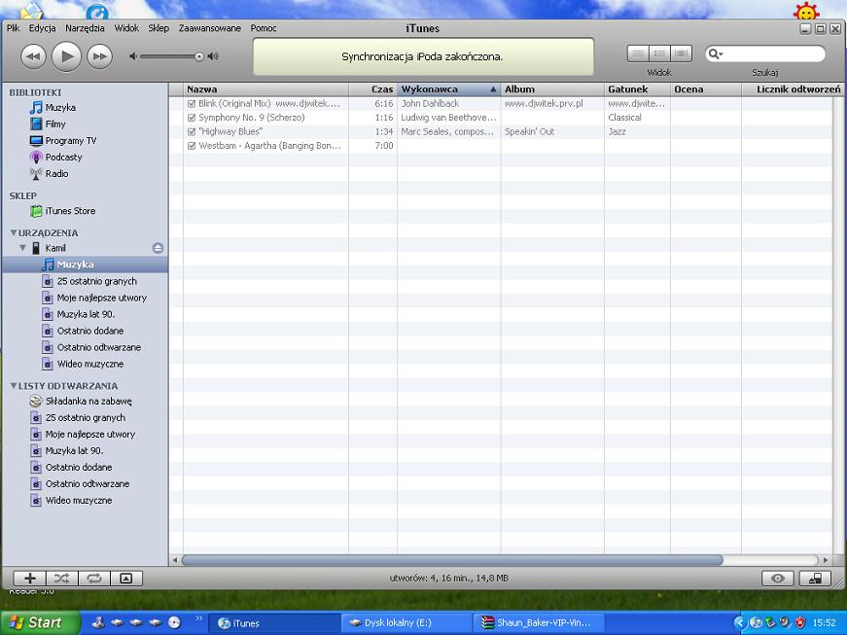Collapse the Kamil device tree
Screen dimensions: 847x635
tap(23, 248)
